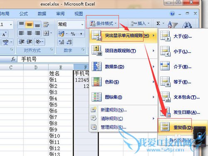Select 数据条 data bars menu item

124,67
